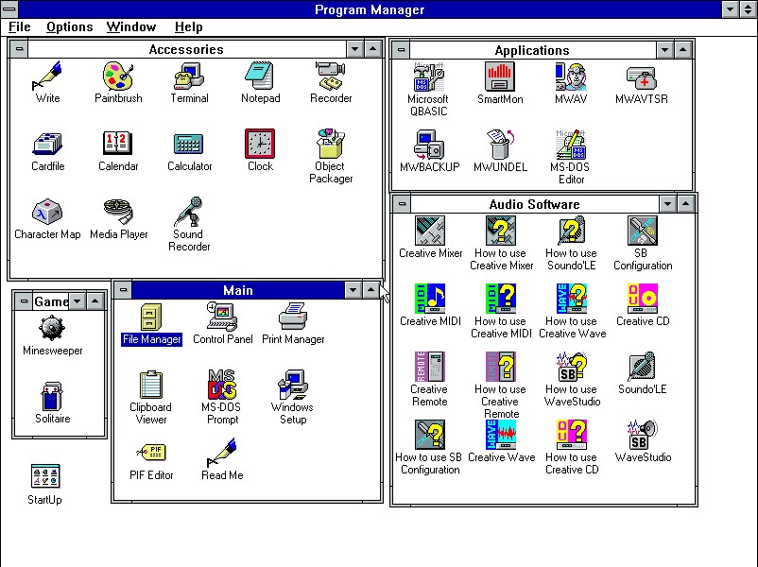Open the Window menu
758x567 pixels.
pos(131,27)
